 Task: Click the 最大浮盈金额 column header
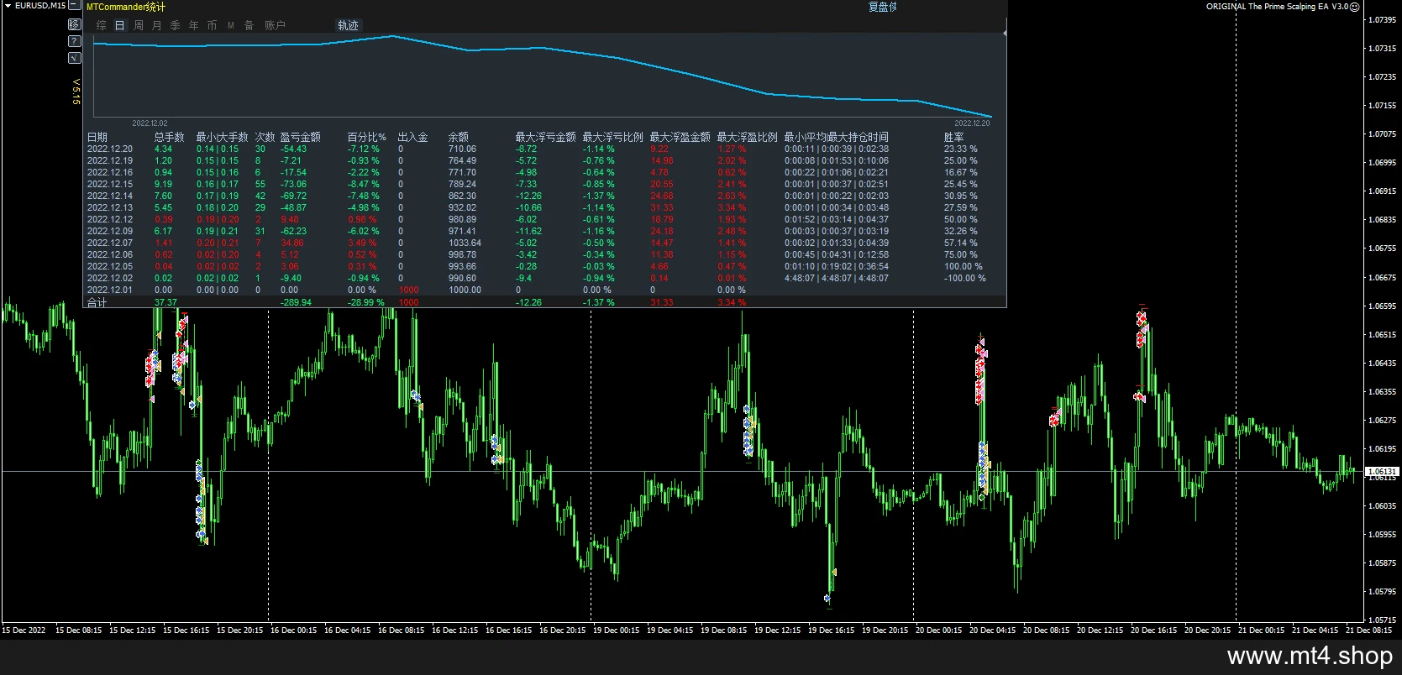tap(680, 137)
